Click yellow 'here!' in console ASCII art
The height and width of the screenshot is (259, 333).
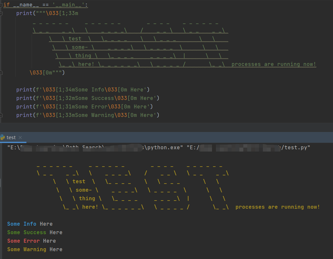point(90,207)
